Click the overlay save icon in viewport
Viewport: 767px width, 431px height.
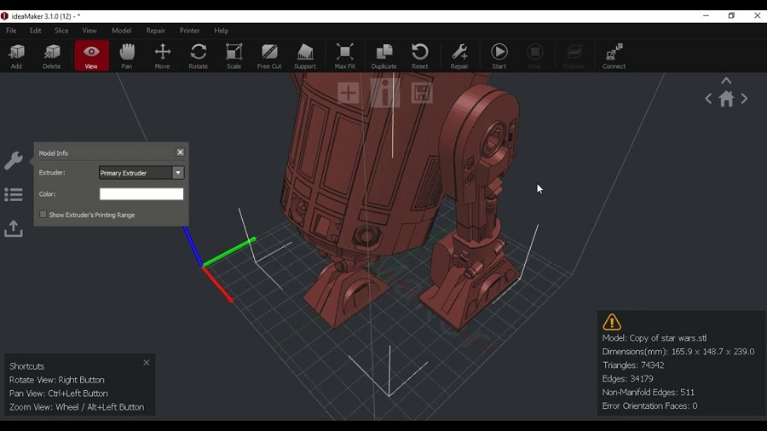click(x=422, y=93)
